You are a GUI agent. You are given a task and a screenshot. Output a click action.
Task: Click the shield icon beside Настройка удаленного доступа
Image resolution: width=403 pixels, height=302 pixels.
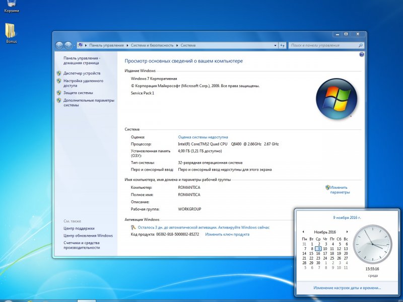[59, 81]
